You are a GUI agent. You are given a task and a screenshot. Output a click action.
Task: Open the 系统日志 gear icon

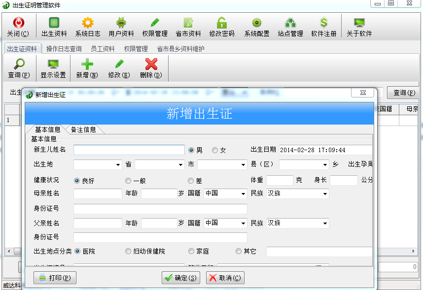click(88, 23)
